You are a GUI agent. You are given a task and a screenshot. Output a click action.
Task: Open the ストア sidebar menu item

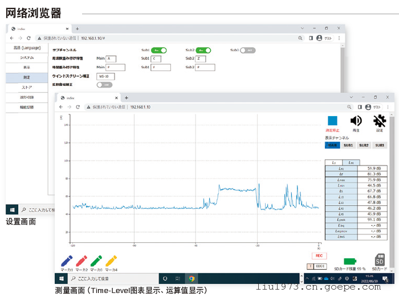coord(27,87)
